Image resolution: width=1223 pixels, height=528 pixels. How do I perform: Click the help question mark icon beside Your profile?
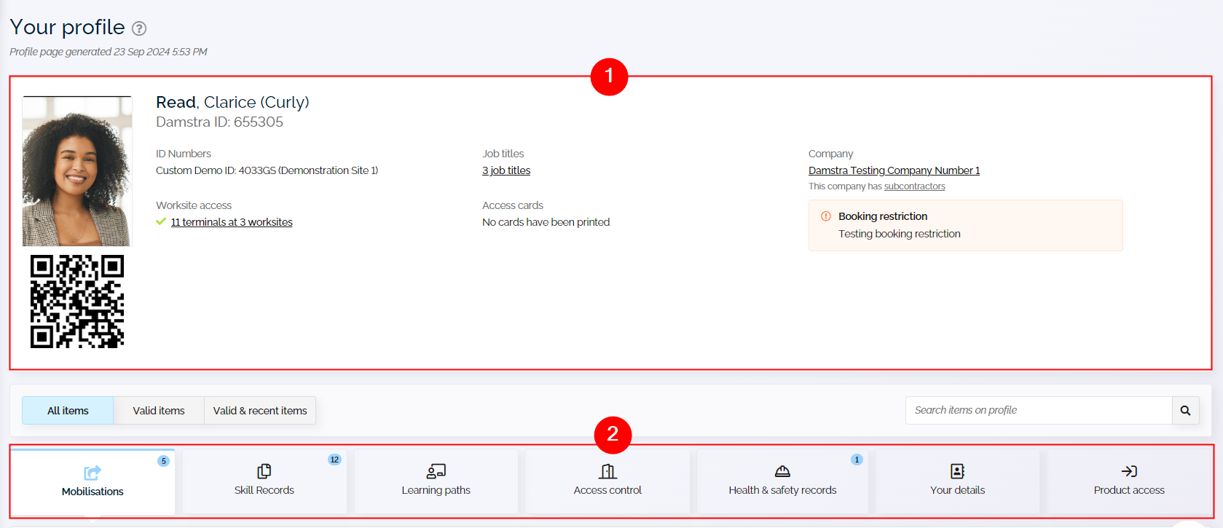tap(139, 28)
